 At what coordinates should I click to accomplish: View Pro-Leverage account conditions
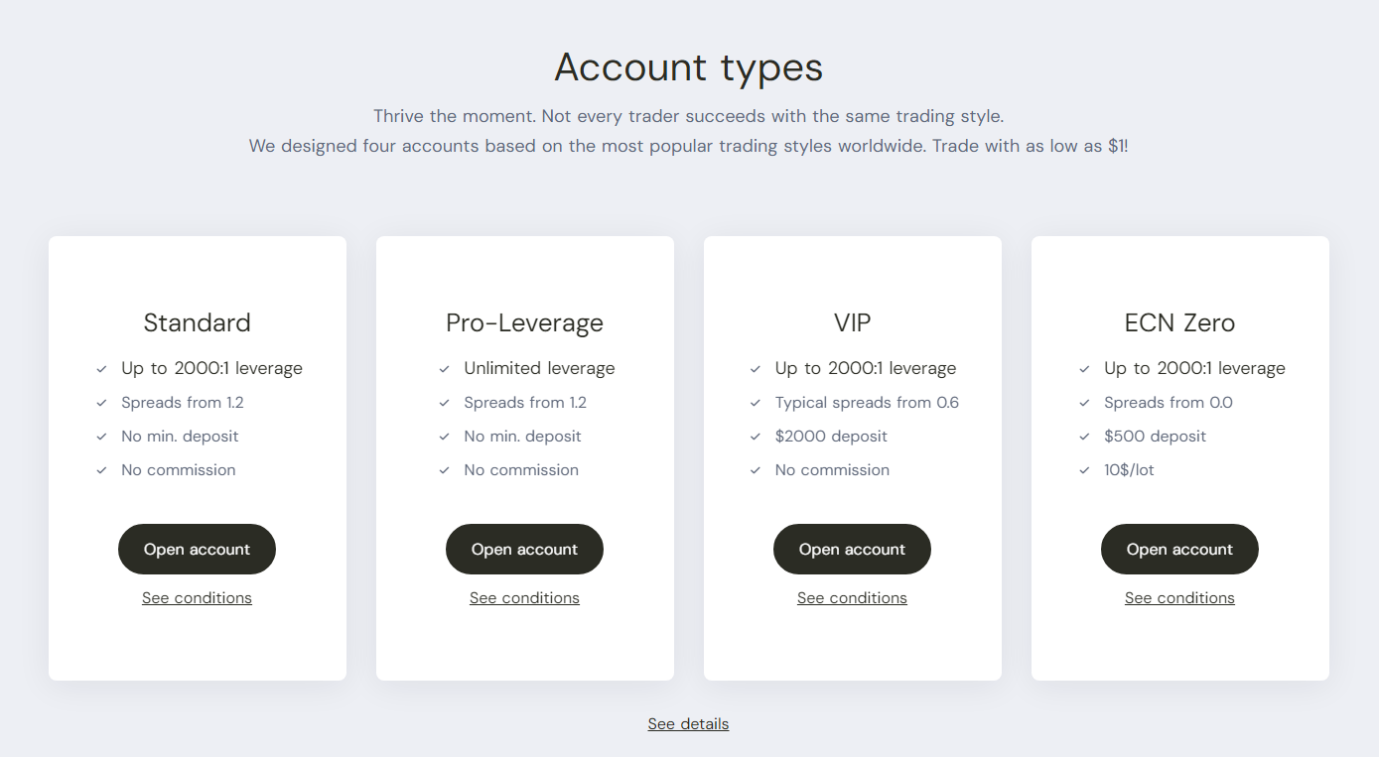pyautogui.click(x=524, y=598)
